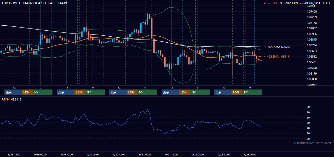Viewport: 334px width, 157px height.
Task: Click price axis label 1.07178
Action: click(312, 23)
